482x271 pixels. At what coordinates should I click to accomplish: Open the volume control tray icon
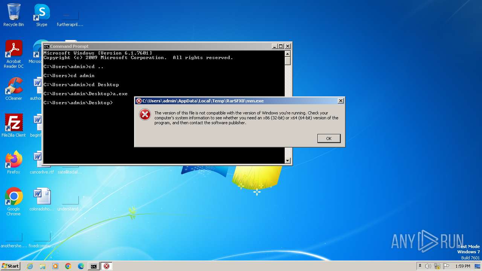click(x=428, y=266)
